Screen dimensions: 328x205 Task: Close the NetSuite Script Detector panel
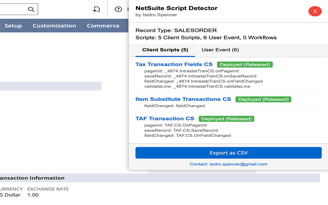(315, 11)
